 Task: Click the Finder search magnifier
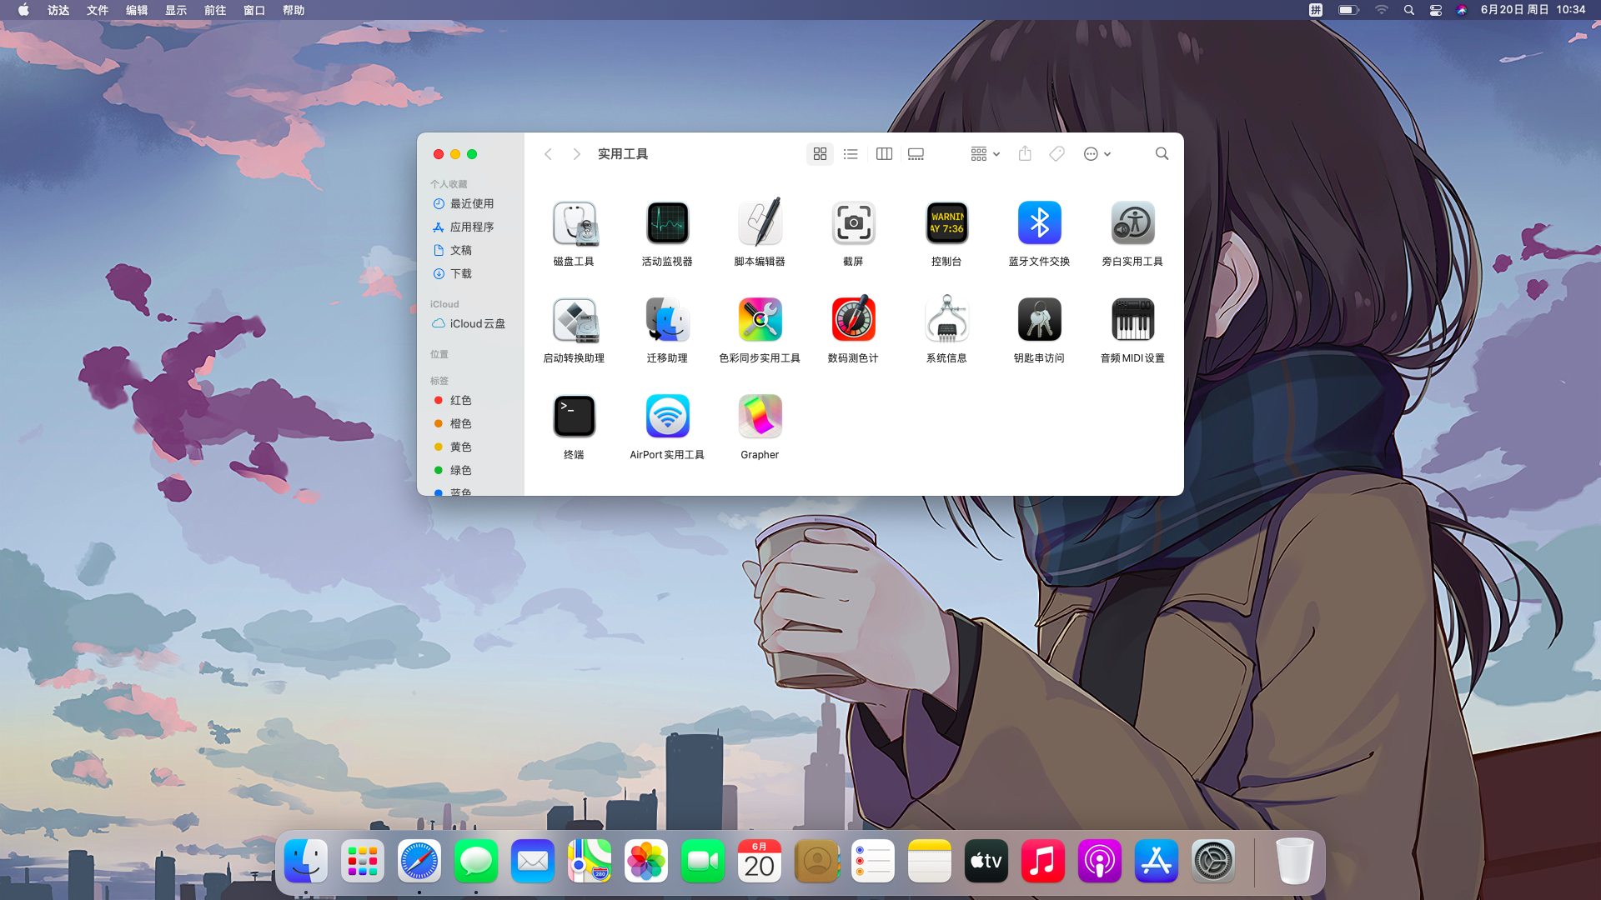pyautogui.click(x=1162, y=154)
